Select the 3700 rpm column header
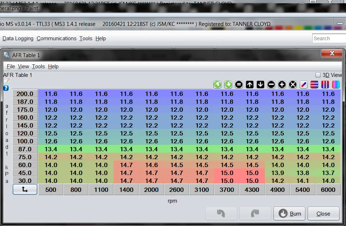The image size is (346, 226). coord(227,190)
